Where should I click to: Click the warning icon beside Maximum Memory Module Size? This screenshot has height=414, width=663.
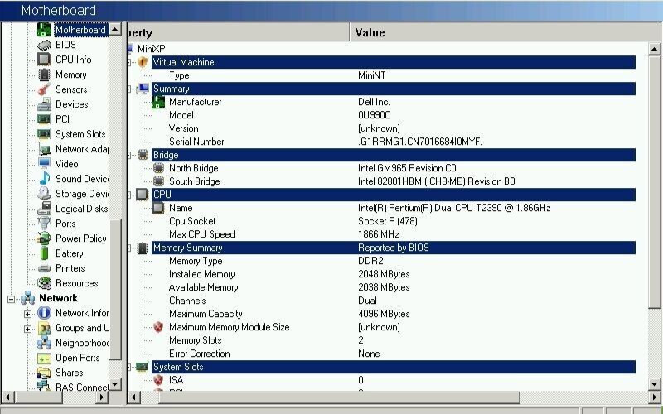coord(158,327)
